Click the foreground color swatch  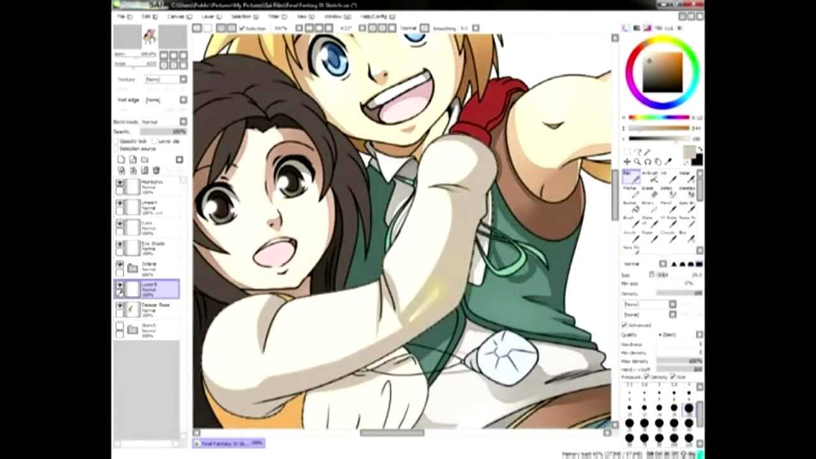689,152
